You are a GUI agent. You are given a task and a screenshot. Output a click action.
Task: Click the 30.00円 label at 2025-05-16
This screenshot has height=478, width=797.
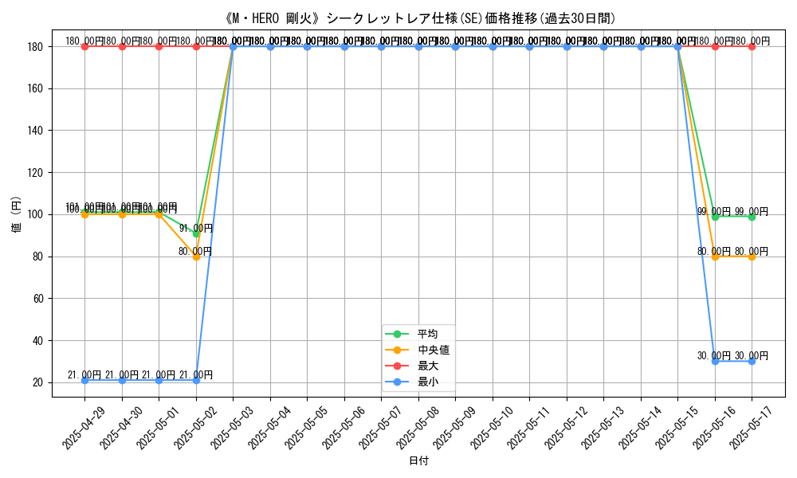point(714,356)
